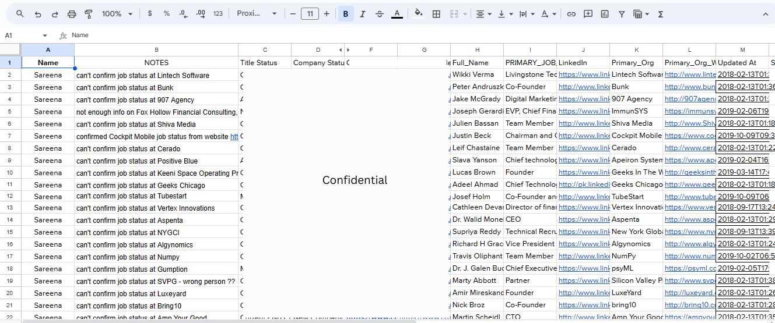Collapse the toolbar with the up chevron
The image size is (775, 323).
[765, 14]
